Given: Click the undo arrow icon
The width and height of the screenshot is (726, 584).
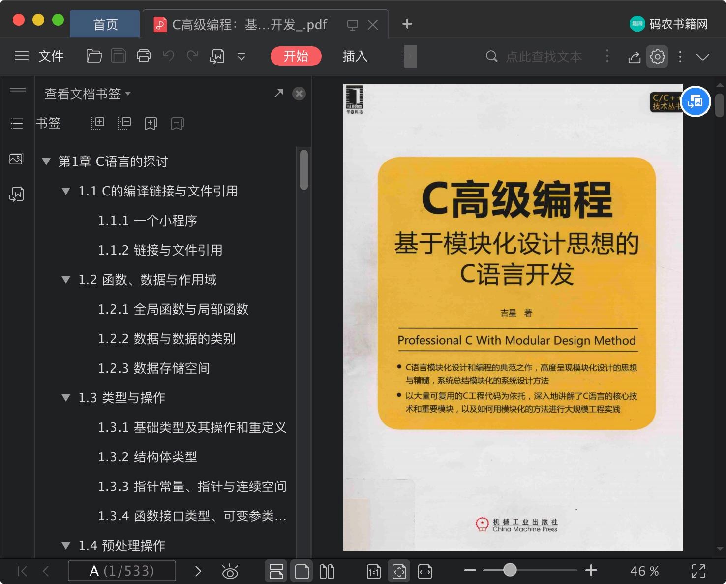Looking at the screenshot, I should click(169, 56).
